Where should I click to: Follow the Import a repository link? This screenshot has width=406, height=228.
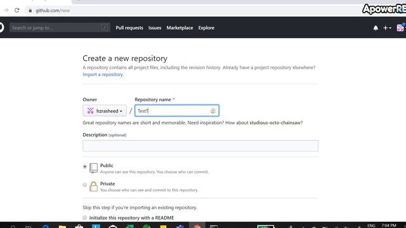[x=103, y=75]
